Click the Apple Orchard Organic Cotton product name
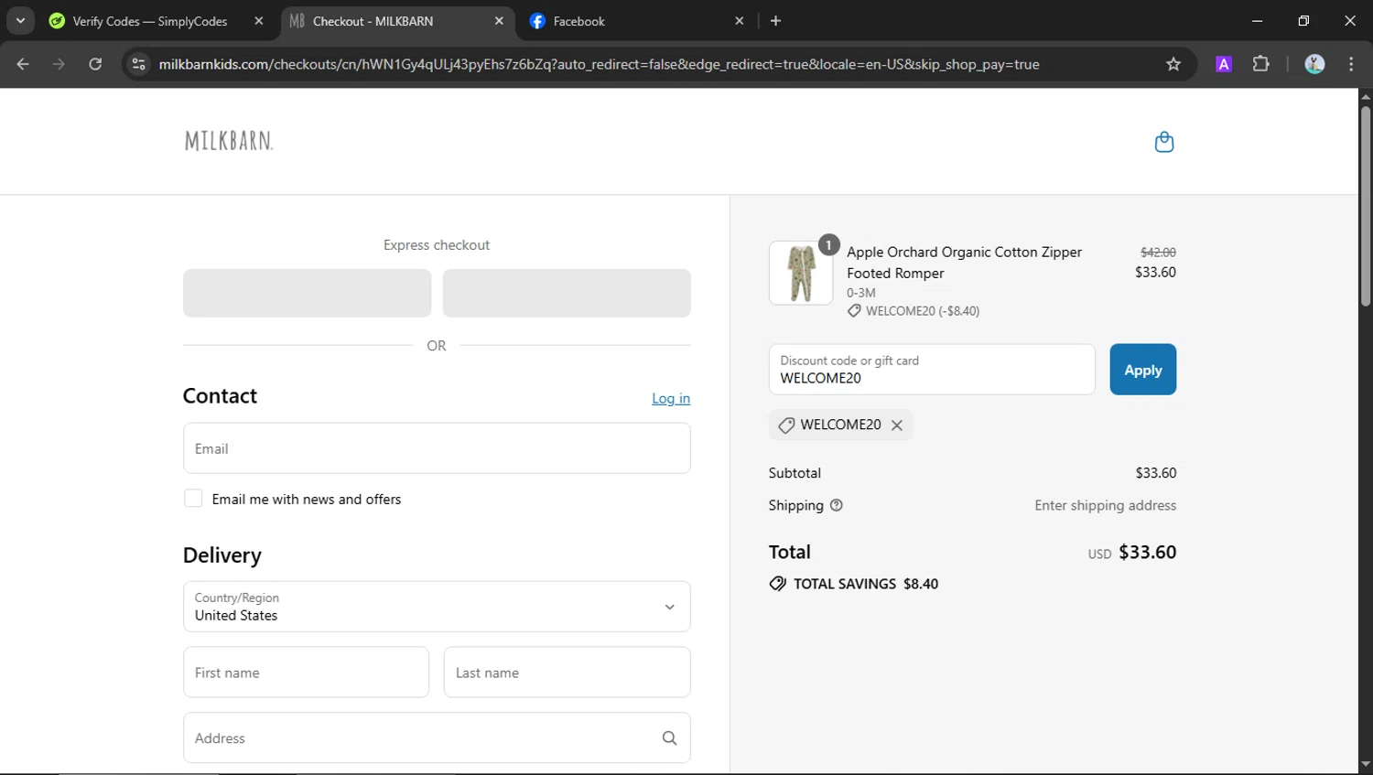1373x775 pixels. point(964,263)
